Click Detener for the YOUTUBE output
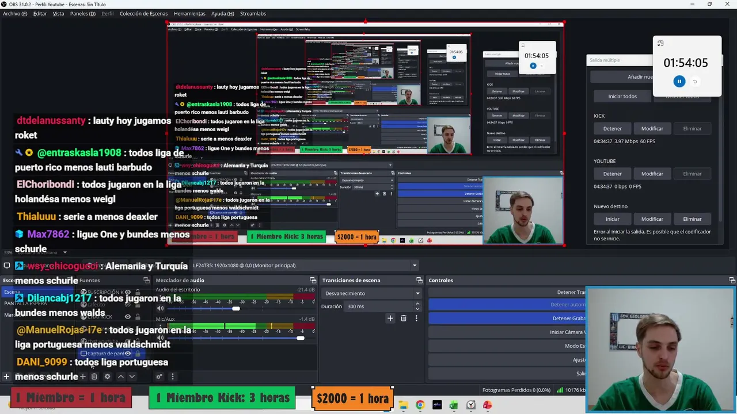The image size is (737, 414). pos(613,174)
